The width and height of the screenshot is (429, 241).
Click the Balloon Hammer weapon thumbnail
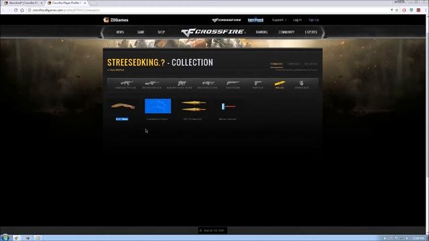(229, 106)
